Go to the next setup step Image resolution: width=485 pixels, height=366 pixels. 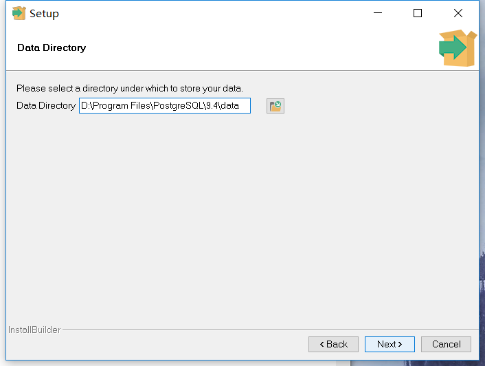(390, 344)
